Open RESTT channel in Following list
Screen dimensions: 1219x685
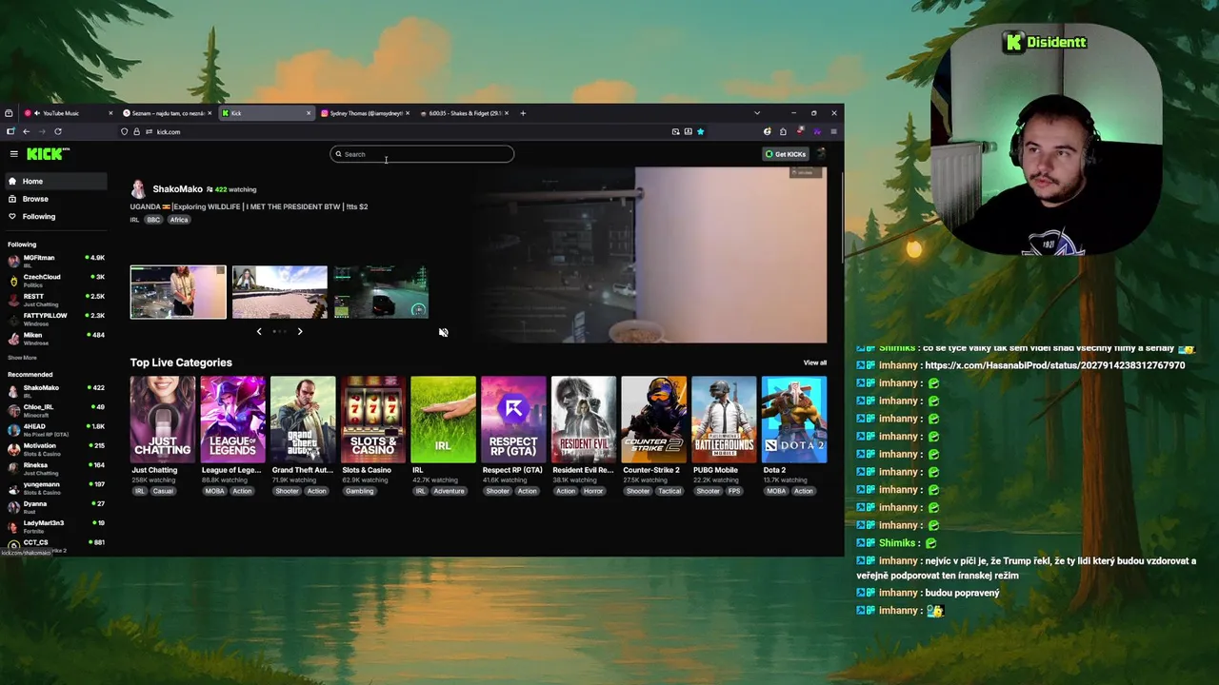click(55, 300)
